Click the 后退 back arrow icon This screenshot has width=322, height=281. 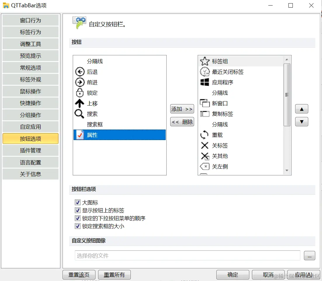[80, 72]
